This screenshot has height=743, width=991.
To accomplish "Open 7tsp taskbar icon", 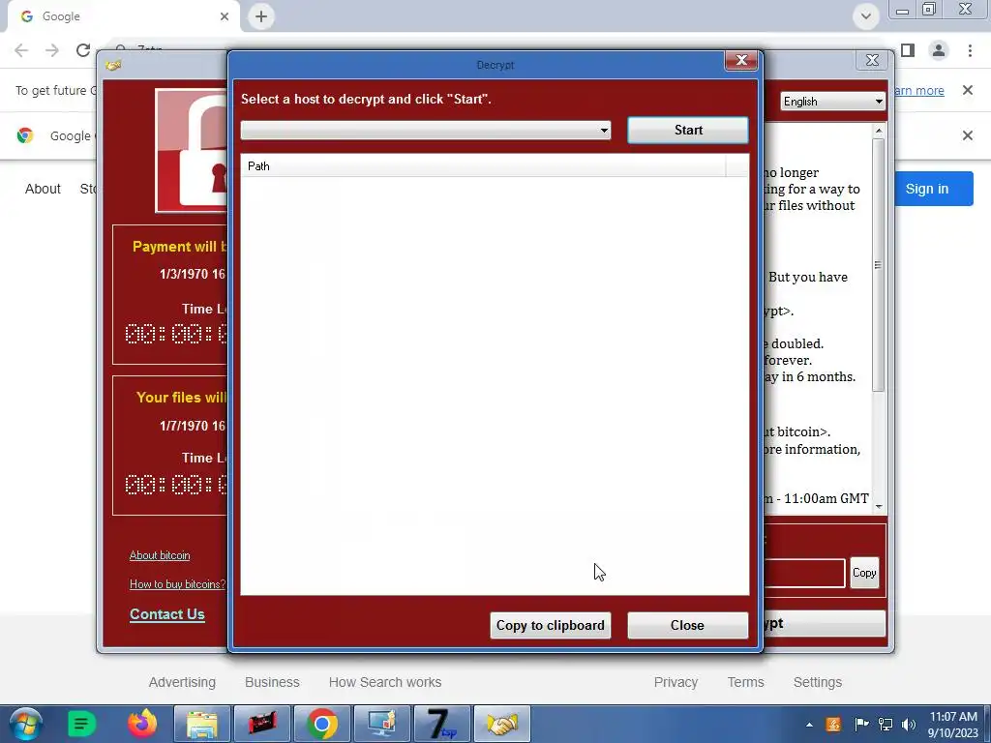I will point(441,724).
